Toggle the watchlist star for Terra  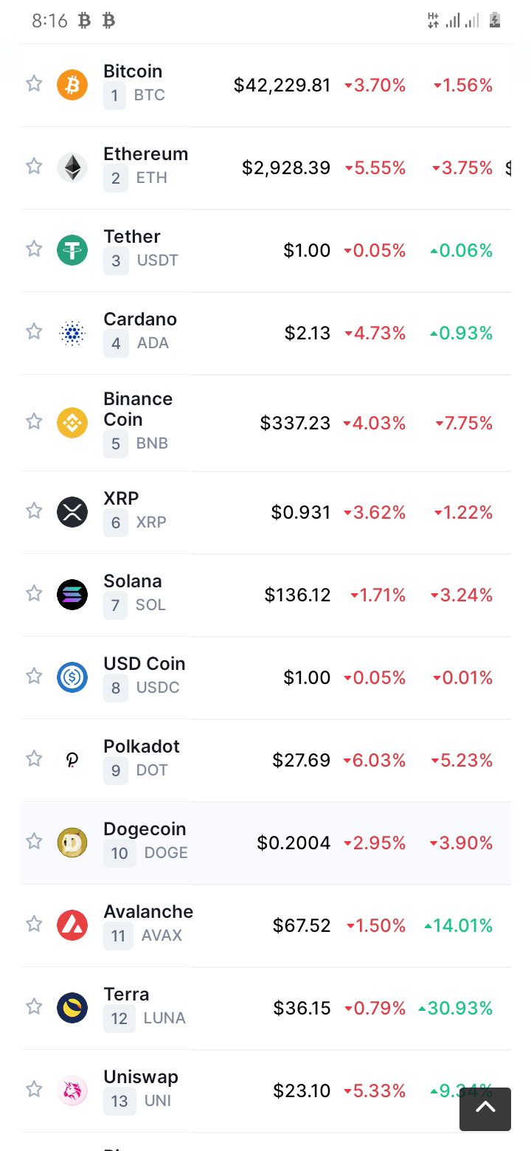point(34,1006)
